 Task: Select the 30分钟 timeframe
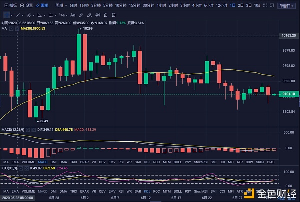(x=148, y=5)
